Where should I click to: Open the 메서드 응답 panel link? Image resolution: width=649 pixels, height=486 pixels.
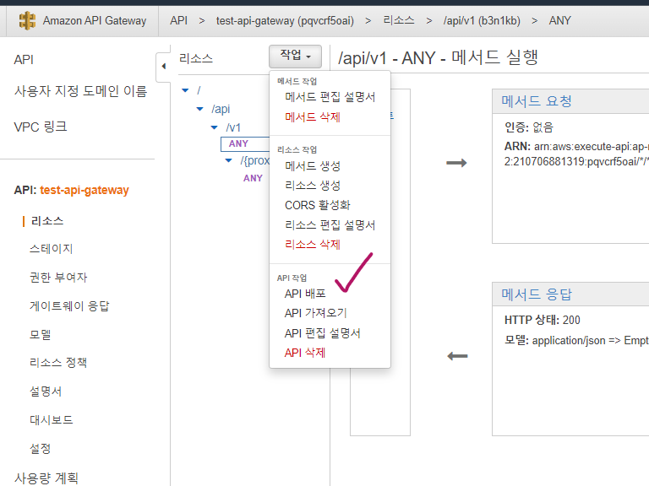[537, 294]
